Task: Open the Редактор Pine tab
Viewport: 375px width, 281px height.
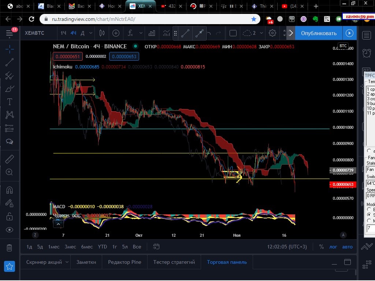Action: pyautogui.click(x=125, y=262)
